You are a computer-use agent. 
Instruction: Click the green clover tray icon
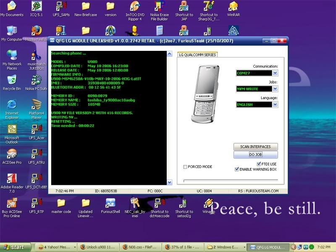(312, 247)
